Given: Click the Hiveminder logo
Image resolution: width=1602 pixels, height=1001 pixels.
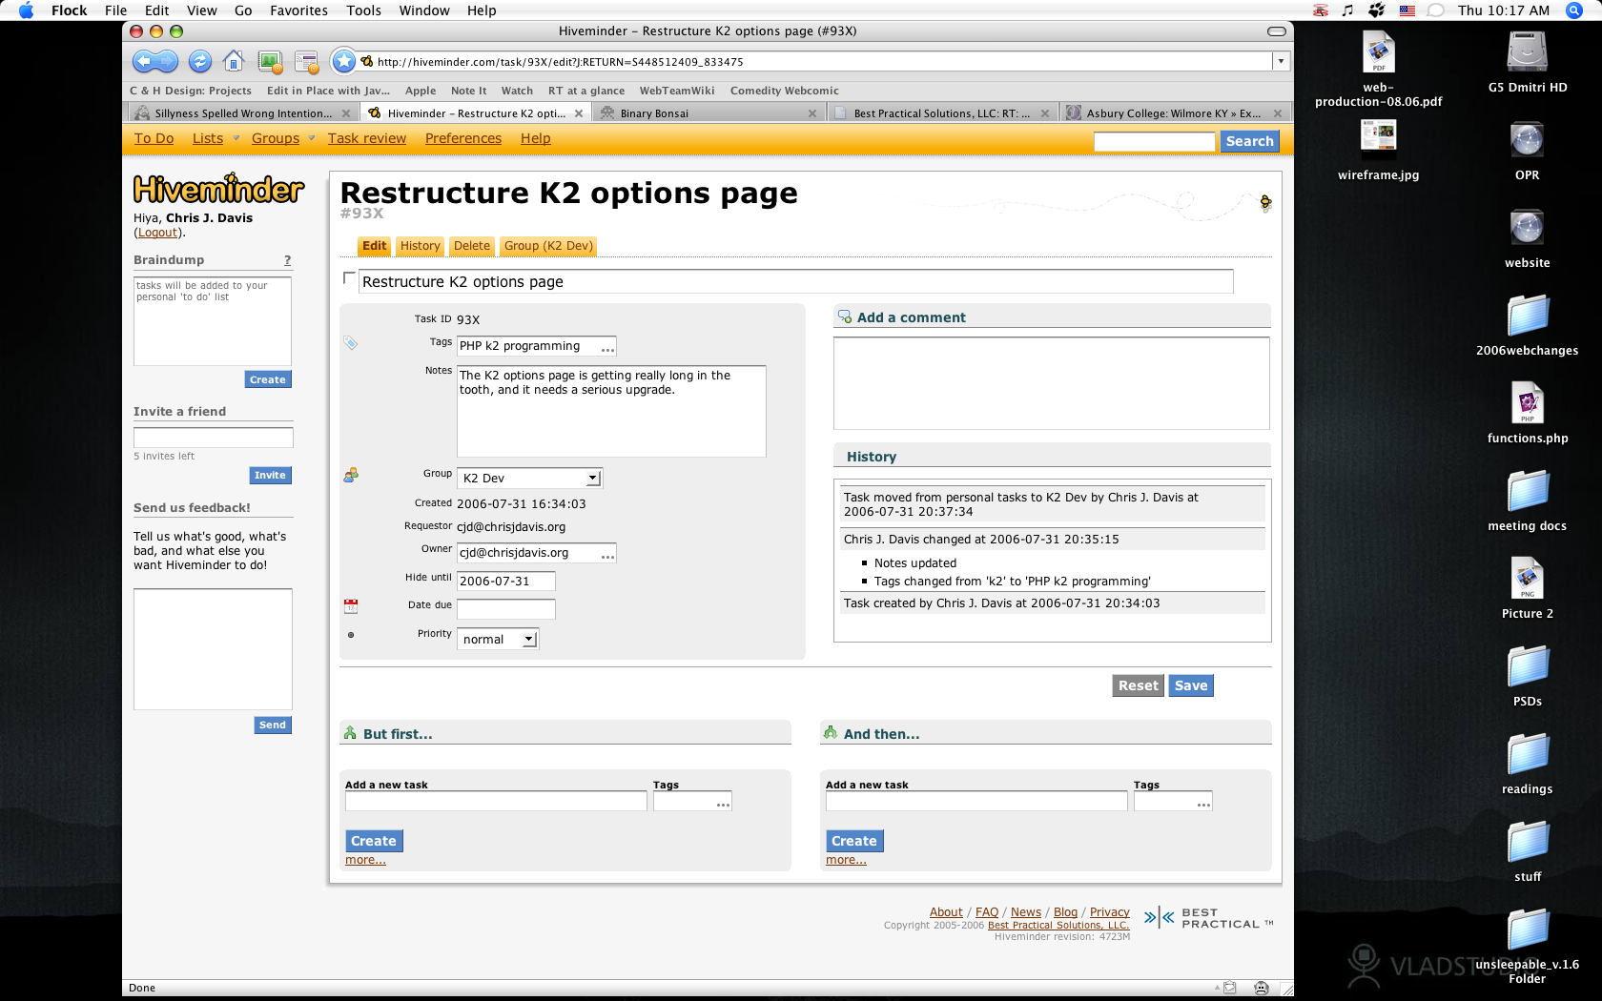Looking at the screenshot, I should [x=218, y=189].
